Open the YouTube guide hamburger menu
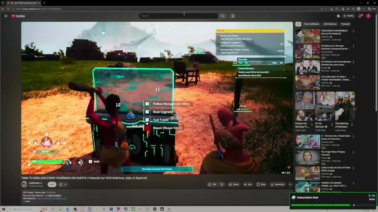This screenshot has height=212, width=378. click(x=6, y=16)
